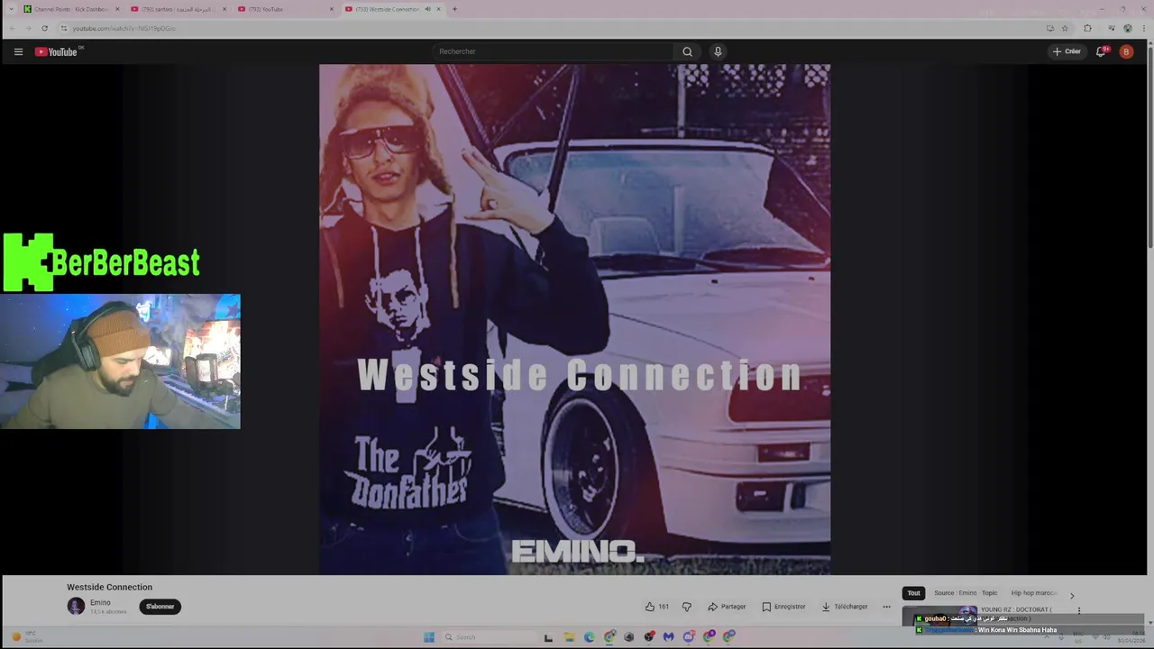The height and width of the screenshot is (649, 1154).
Task: Dislike the video with thumbs down
Action: point(687,607)
